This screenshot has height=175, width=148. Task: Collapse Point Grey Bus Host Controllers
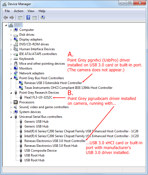pos(11,78)
